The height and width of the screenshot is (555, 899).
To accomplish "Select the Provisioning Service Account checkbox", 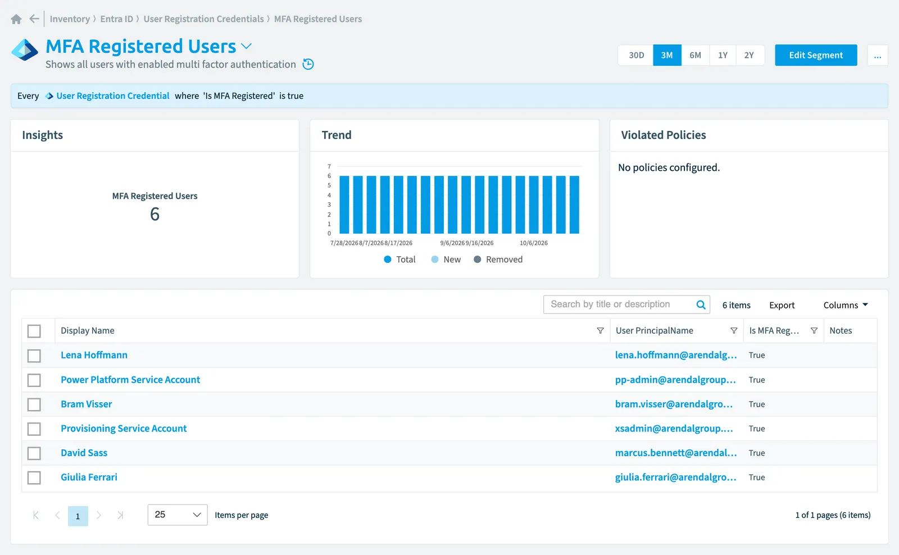I will tap(34, 429).
